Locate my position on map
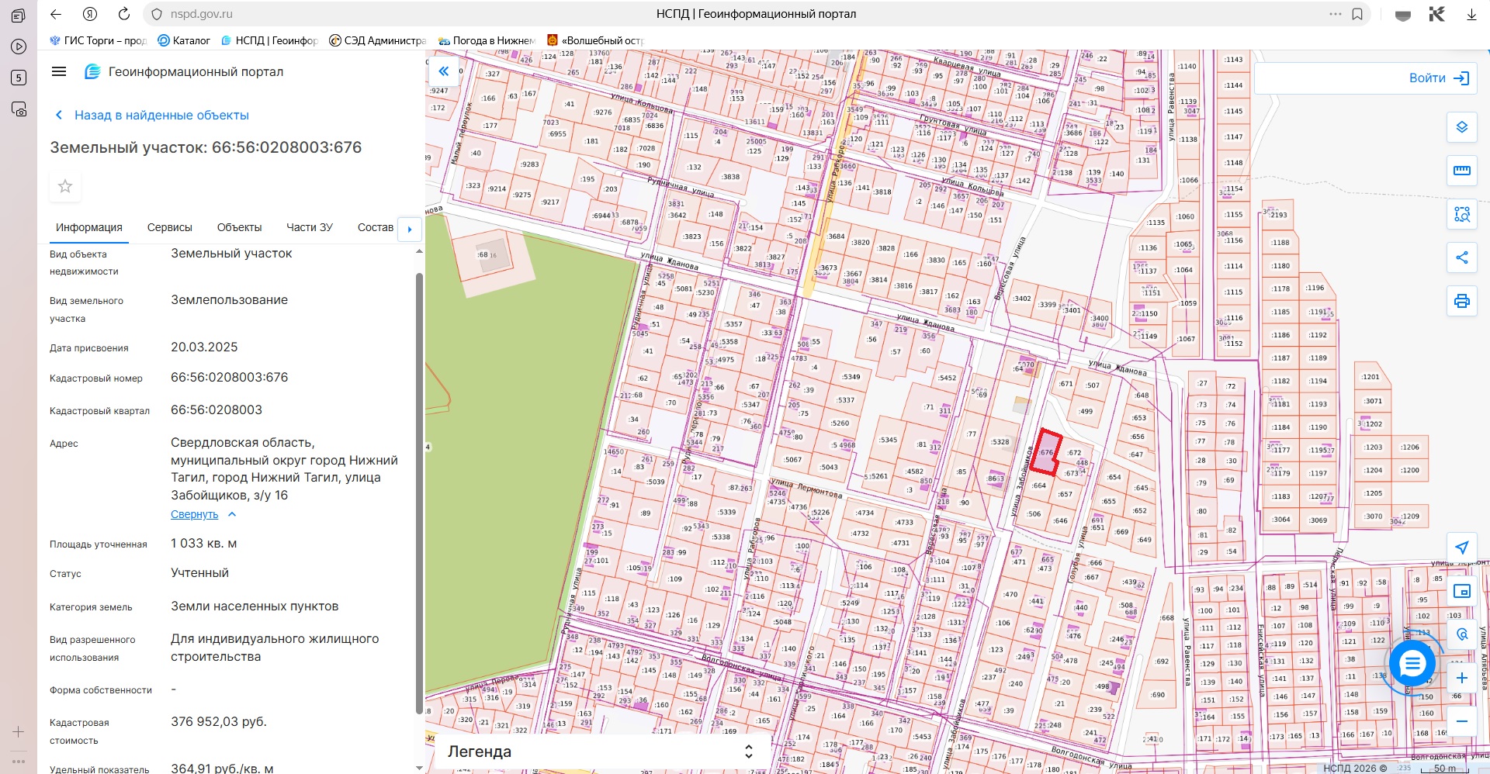The image size is (1490, 774). coord(1461,548)
